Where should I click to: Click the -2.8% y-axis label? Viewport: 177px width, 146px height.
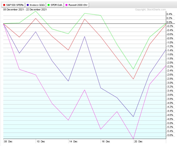pyautogui.click(x=170, y=79)
